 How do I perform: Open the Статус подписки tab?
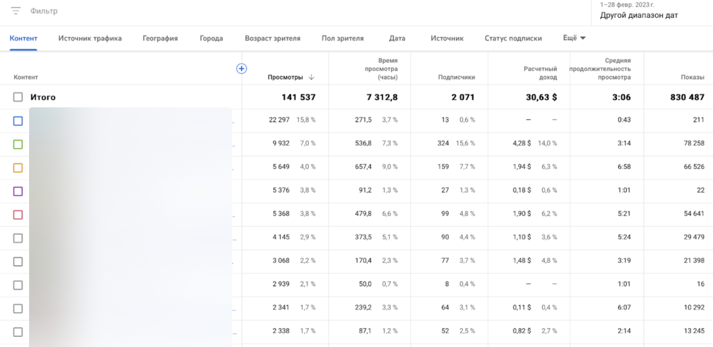(x=513, y=39)
